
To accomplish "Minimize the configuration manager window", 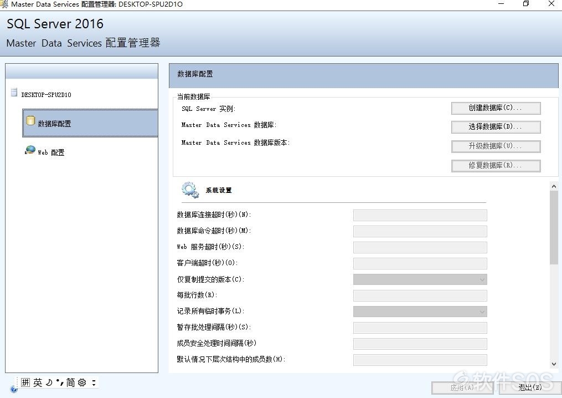I will 501,4.
